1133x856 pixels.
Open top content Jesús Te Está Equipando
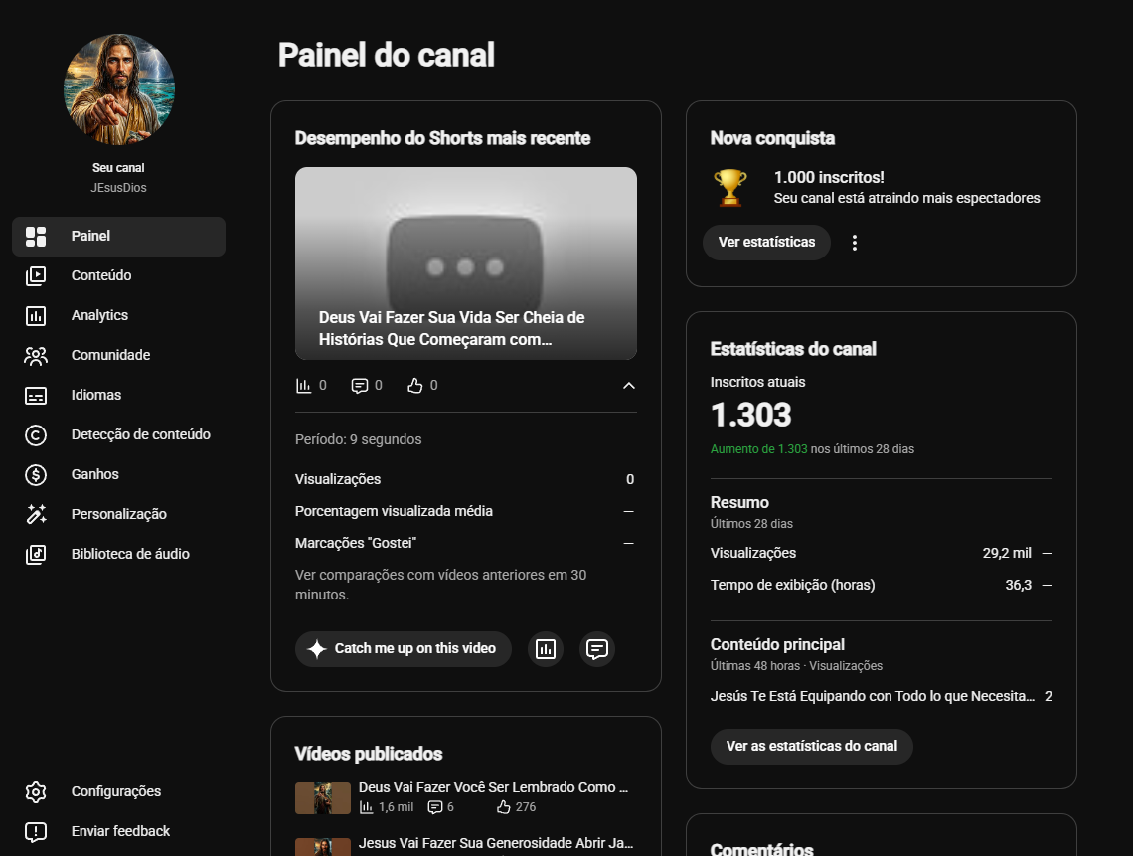coord(873,696)
